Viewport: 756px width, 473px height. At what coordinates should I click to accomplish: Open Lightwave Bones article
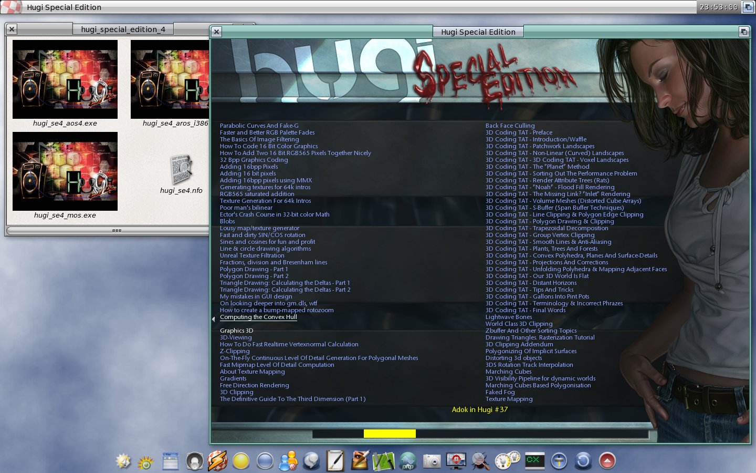[x=509, y=317]
